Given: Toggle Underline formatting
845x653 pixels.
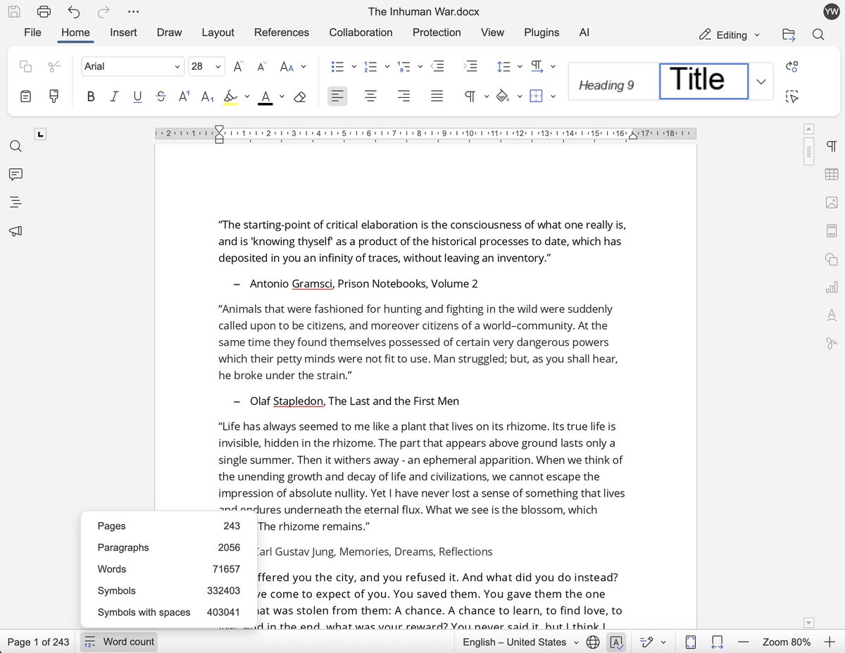Looking at the screenshot, I should coord(137,97).
